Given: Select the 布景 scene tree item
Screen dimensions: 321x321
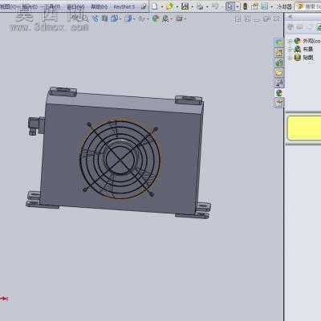Looking at the screenshot, I should pos(308,49).
